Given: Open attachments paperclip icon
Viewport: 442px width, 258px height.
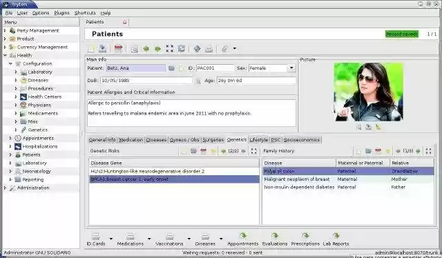Looking at the screenshot, I should point(224,49).
